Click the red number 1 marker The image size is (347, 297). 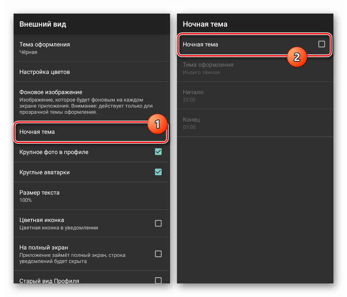pos(157,124)
